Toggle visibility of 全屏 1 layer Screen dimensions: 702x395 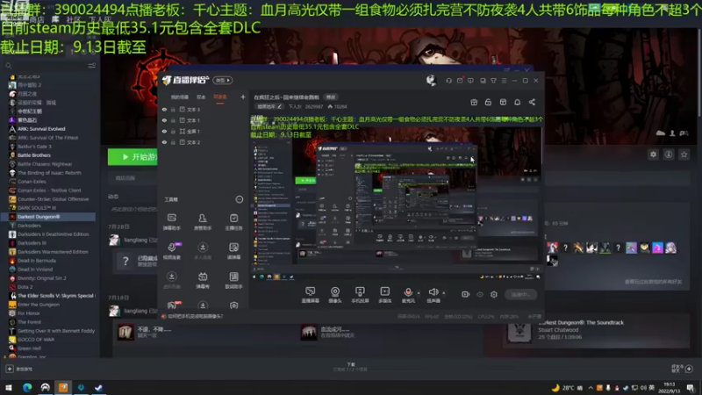[164, 131]
